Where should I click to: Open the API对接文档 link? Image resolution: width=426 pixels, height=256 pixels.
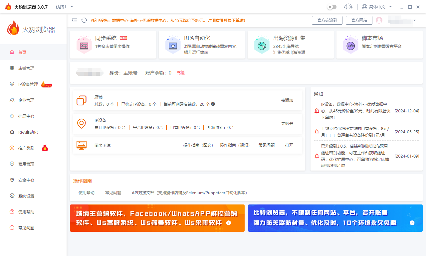tap(189, 193)
